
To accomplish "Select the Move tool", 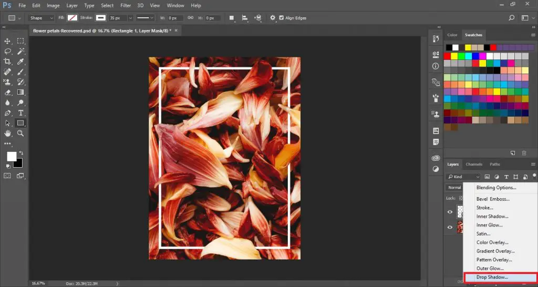I will click(x=7, y=41).
